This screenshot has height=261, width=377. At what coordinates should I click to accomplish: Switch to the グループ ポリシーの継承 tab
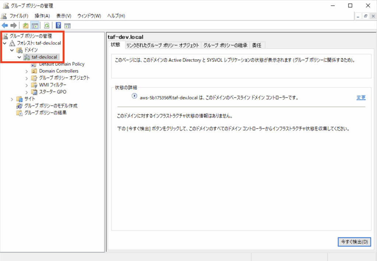click(225, 45)
